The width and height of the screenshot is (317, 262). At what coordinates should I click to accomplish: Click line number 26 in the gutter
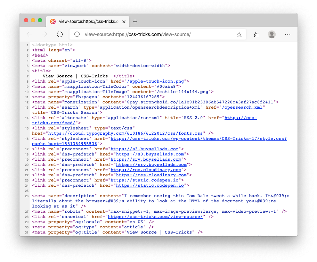coord(27,196)
